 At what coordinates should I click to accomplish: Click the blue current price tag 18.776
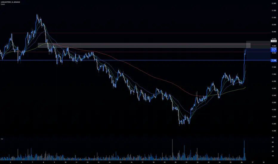pos(274,49)
